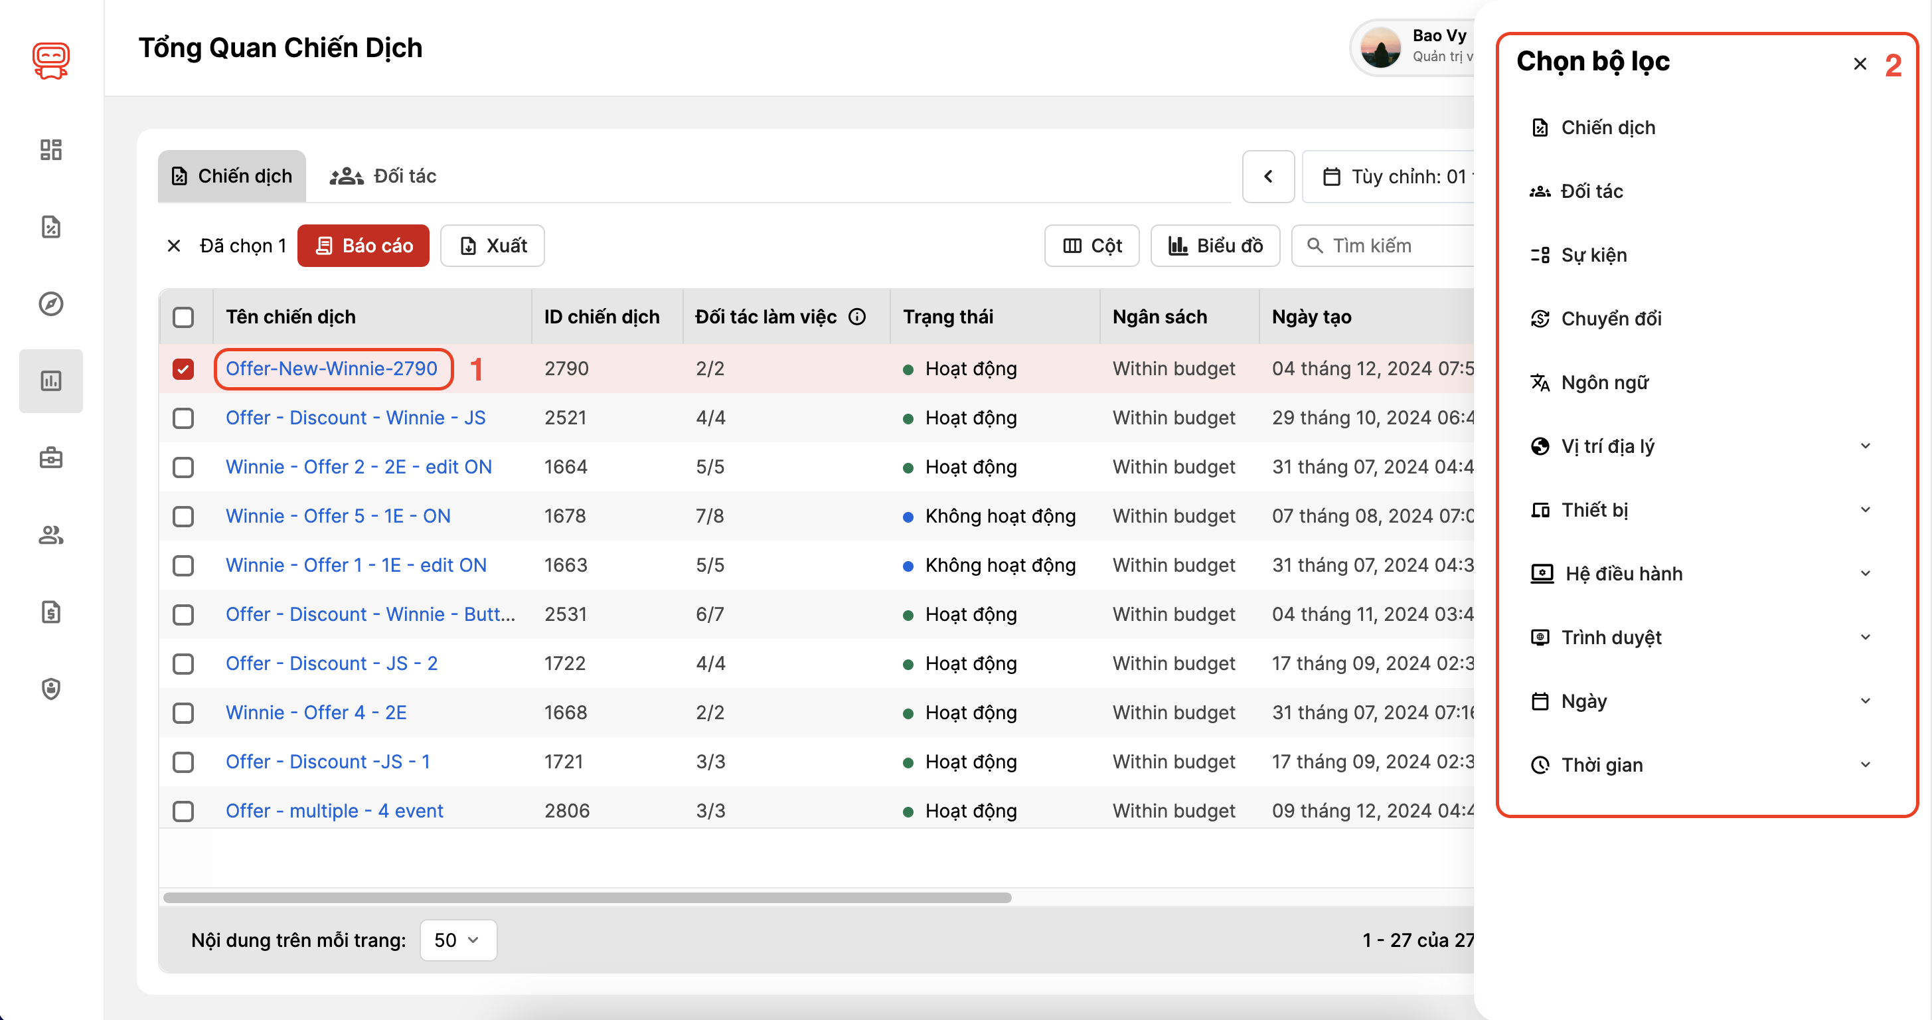
Task: Open the Biểu đồ chart button
Action: coord(1216,246)
